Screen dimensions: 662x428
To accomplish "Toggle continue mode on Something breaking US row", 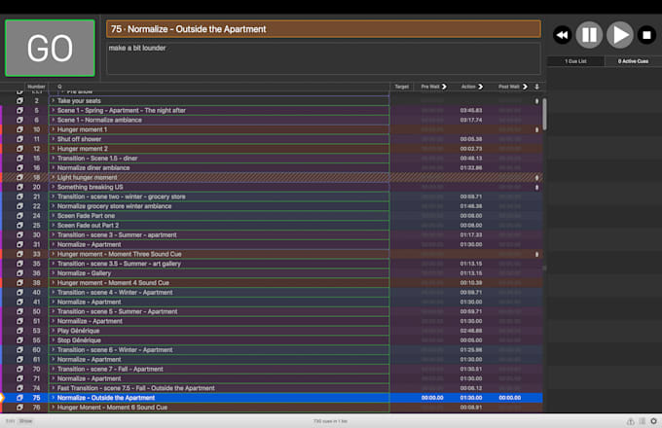I will click(536, 187).
